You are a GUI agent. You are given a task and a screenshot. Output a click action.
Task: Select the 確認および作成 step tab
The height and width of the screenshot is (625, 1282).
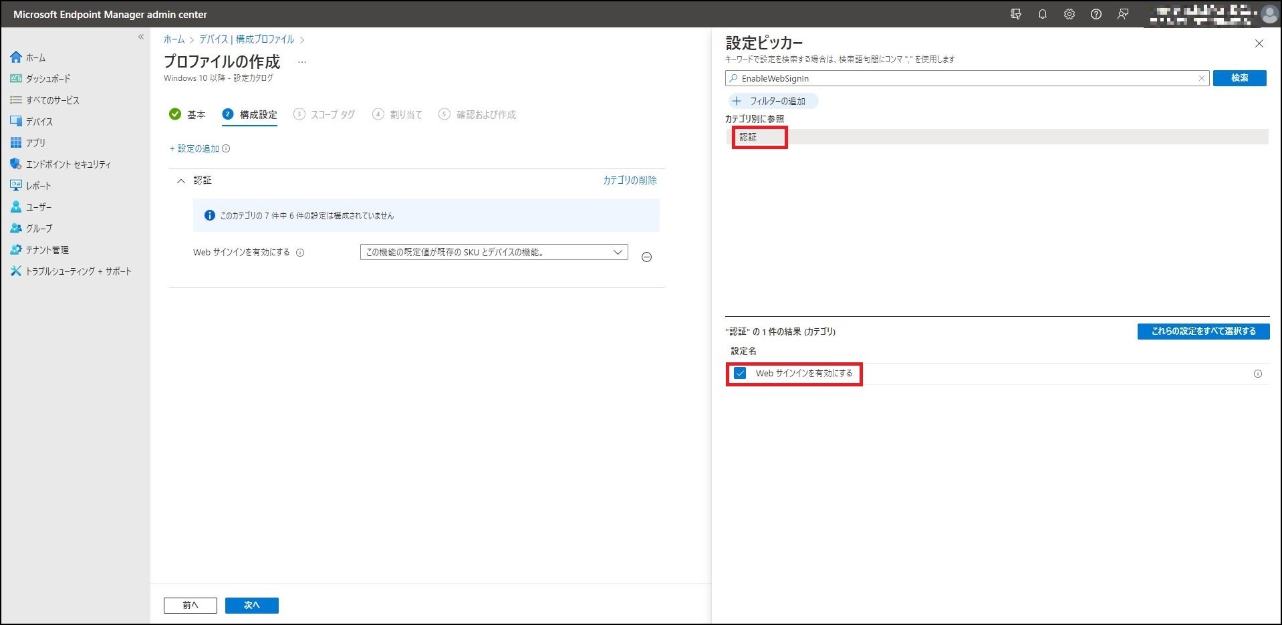[477, 114]
